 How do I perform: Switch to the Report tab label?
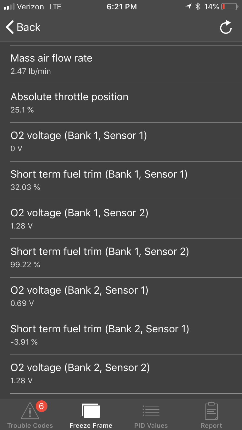coord(211,425)
